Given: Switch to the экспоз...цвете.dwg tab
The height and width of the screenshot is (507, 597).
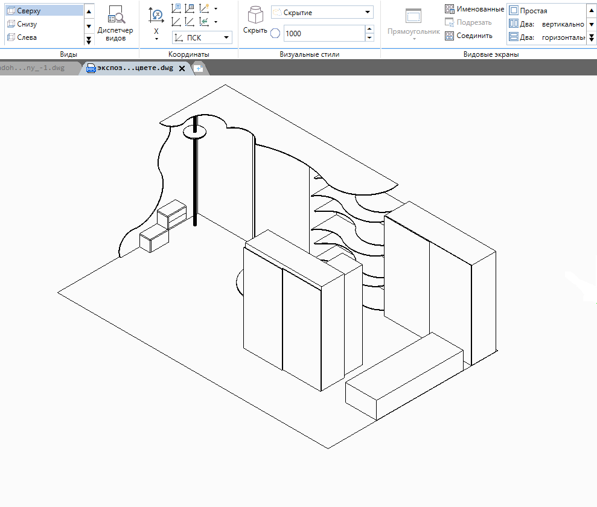Looking at the screenshot, I should click(135, 68).
